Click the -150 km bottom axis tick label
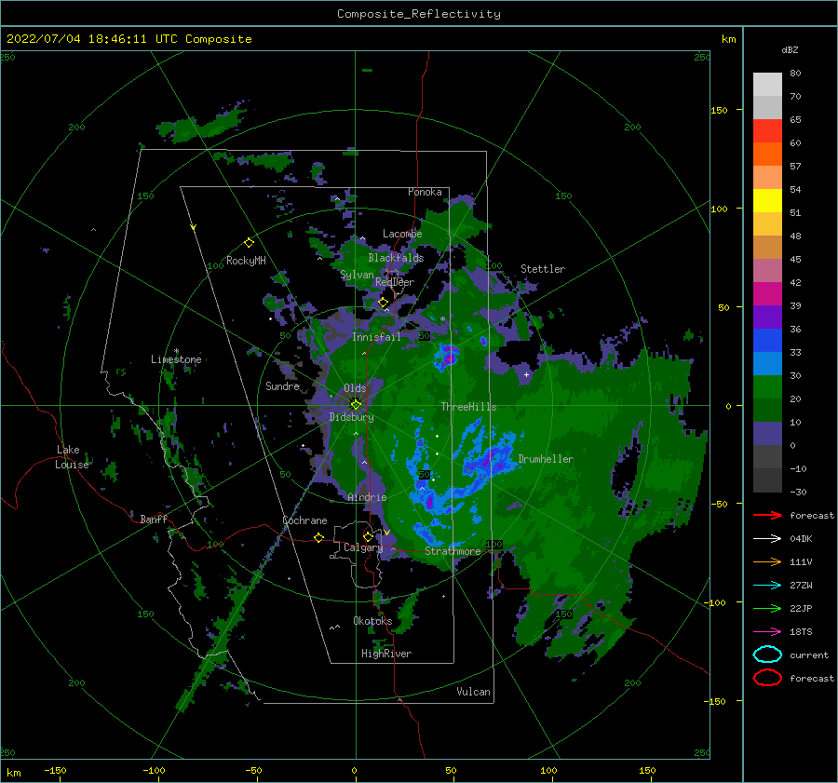The width and height of the screenshot is (838, 783). coord(55,770)
